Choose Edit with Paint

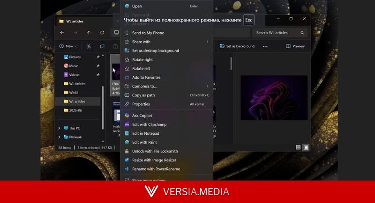point(166,142)
